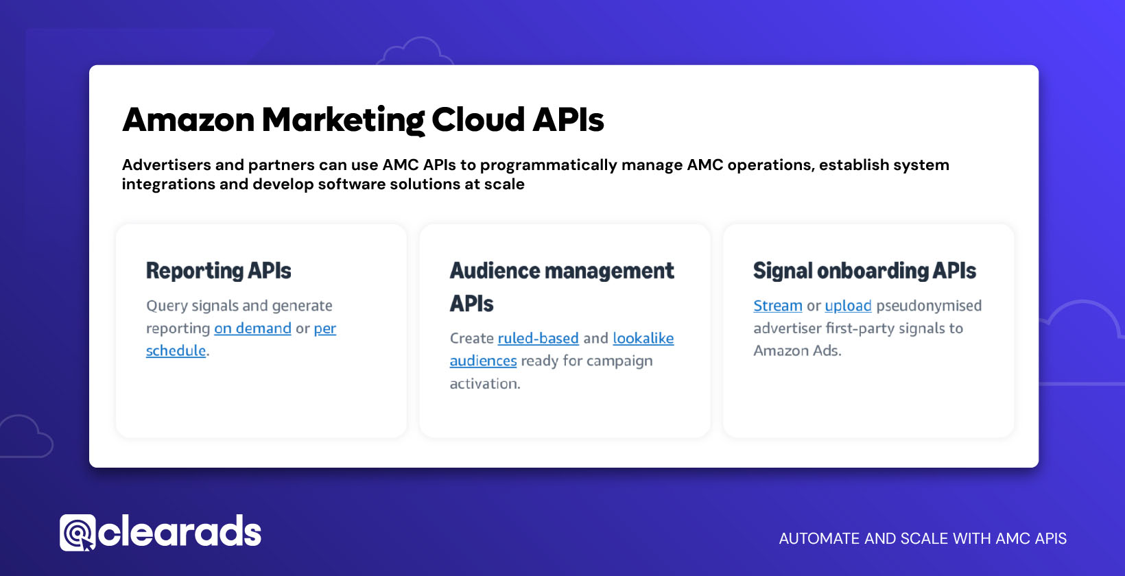Select the 'Reporting APIs' heading
Screen dimensions: 1125x576
219,271
